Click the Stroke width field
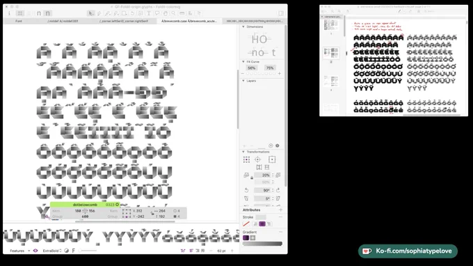Viewport: 473px width, 266px height. pos(261,217)
